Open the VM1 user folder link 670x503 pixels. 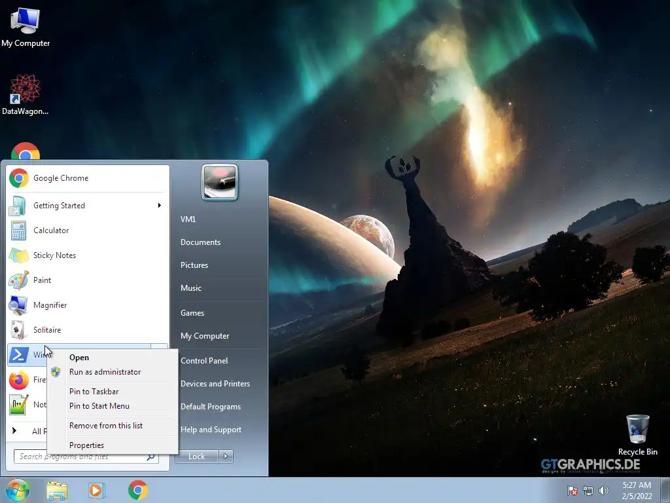tap(188, 219)
